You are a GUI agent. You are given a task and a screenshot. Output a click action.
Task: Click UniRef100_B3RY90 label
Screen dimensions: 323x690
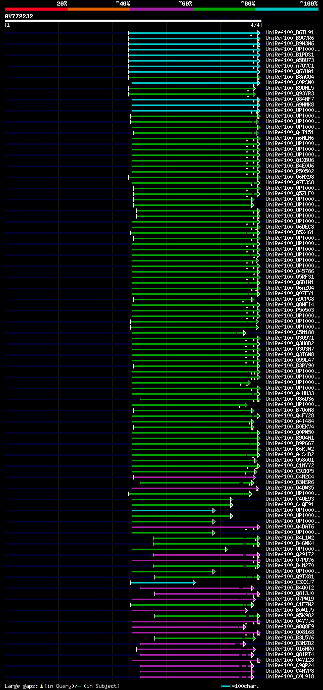pyautogui.click(x=291, y=365)
